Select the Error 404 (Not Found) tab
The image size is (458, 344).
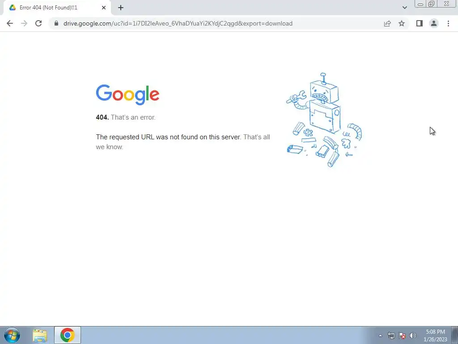click(57, 8)
